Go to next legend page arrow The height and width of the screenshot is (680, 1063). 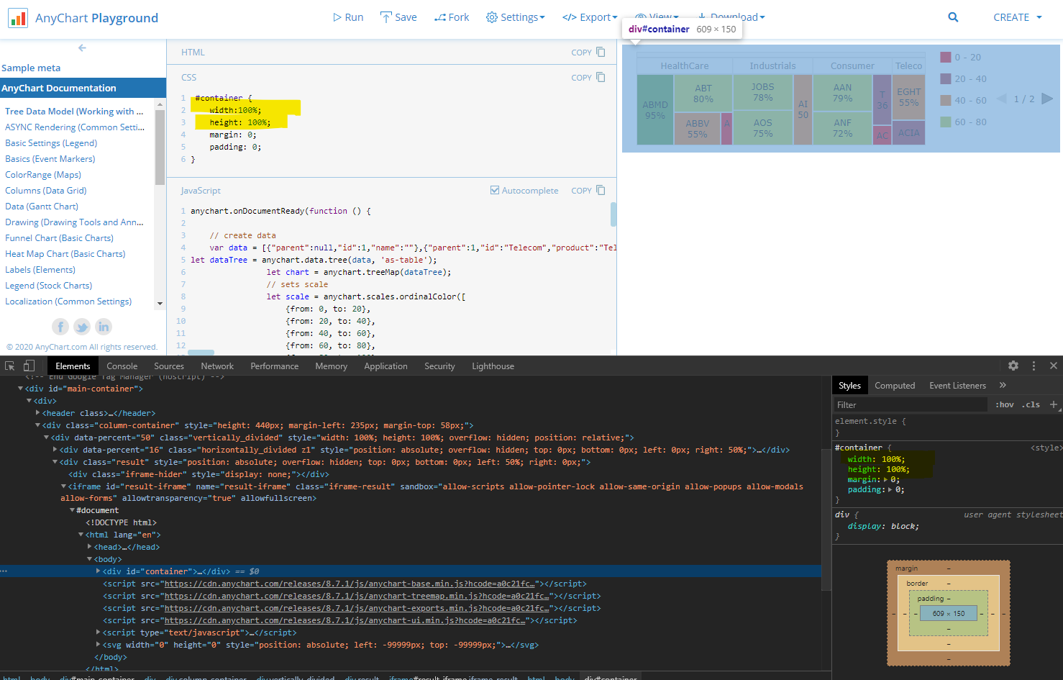coord(1047,99)
